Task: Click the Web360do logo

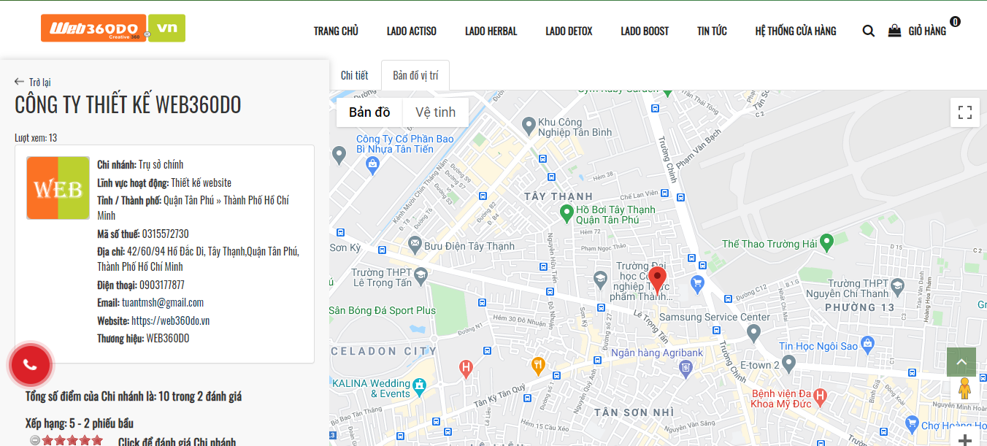Action: (x=113, y=28)
